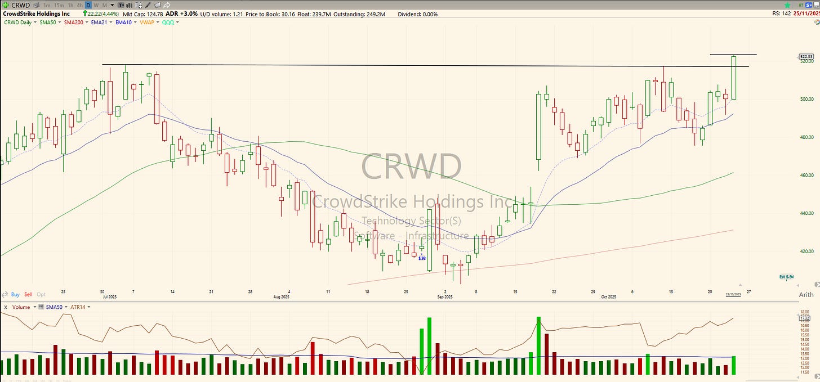Click the chart style bars icon
Image resolution: width=820 pixels, height=382 pixels.
129,6
